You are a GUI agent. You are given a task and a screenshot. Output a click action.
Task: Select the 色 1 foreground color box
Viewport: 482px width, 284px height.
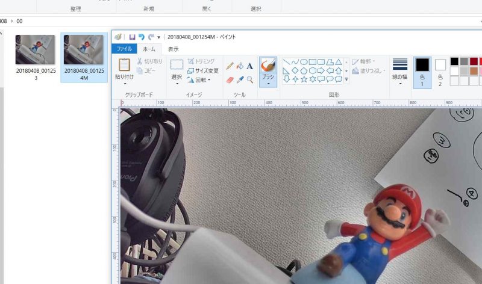click(422, 73)
